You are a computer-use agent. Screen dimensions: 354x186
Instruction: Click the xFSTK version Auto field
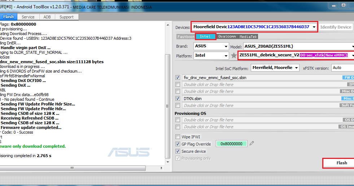[x=342, y=68]
